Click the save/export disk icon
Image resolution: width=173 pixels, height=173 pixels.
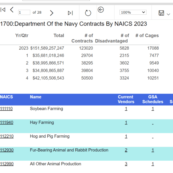(x=161, y=13)
